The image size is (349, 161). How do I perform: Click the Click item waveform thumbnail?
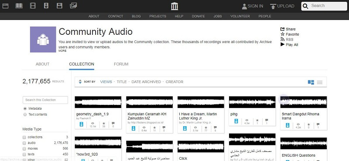(x=201, y=147)
